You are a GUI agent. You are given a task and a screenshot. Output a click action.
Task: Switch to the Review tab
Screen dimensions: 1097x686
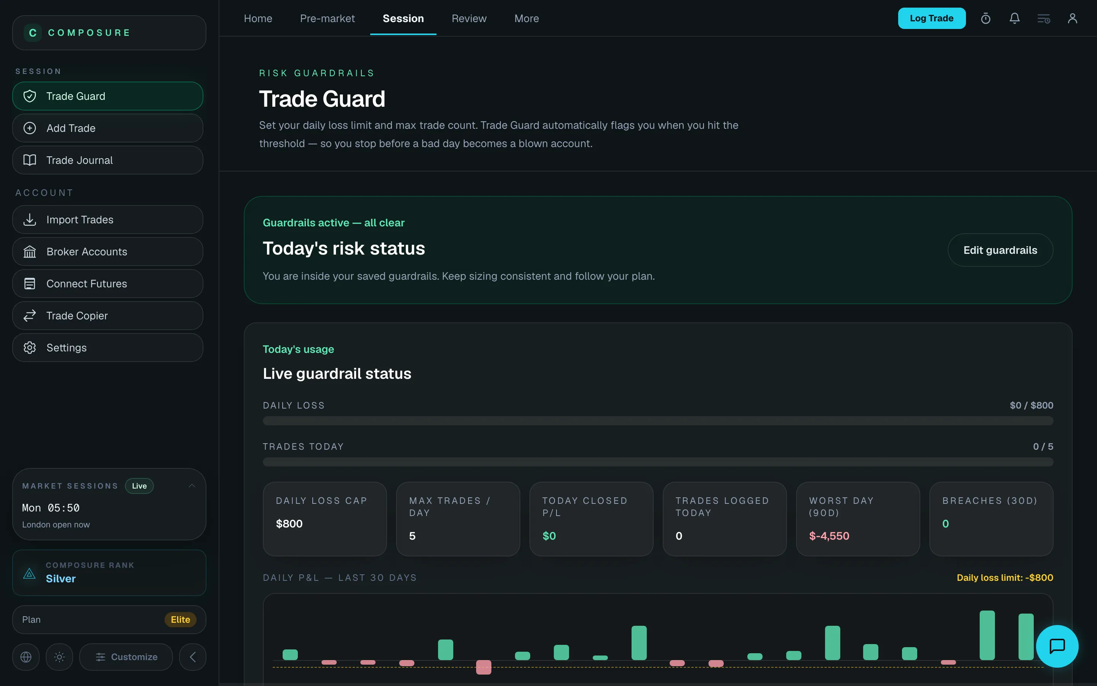tap(469, 19)
